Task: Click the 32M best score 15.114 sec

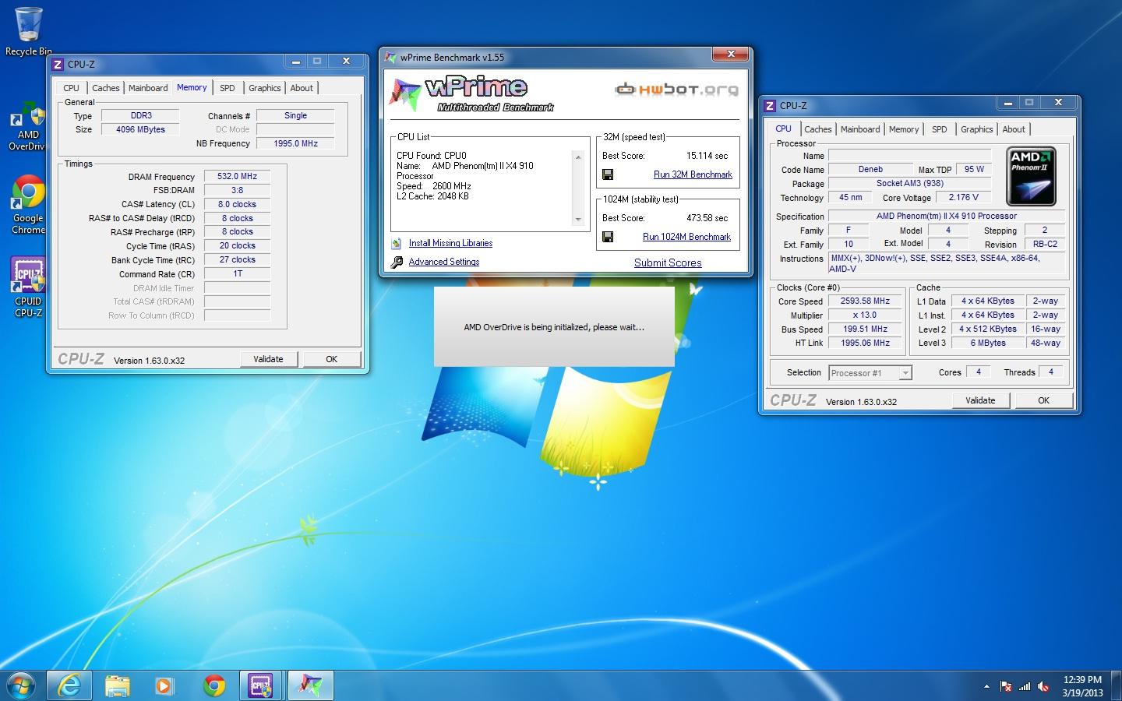Action: tap(707, 156)
